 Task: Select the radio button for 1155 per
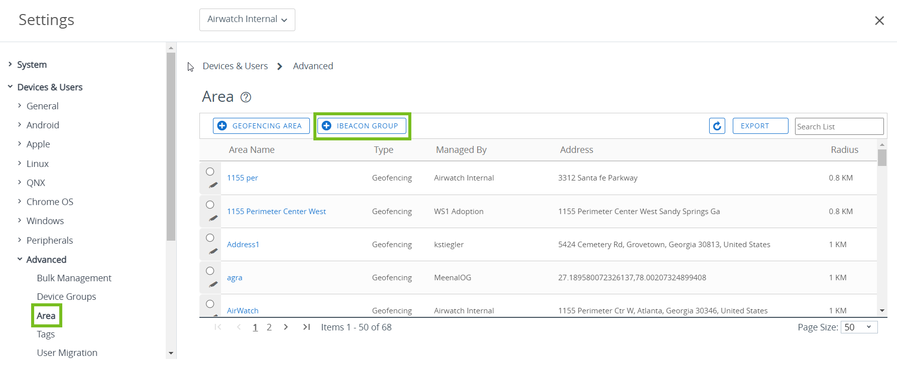pos(210,171)
